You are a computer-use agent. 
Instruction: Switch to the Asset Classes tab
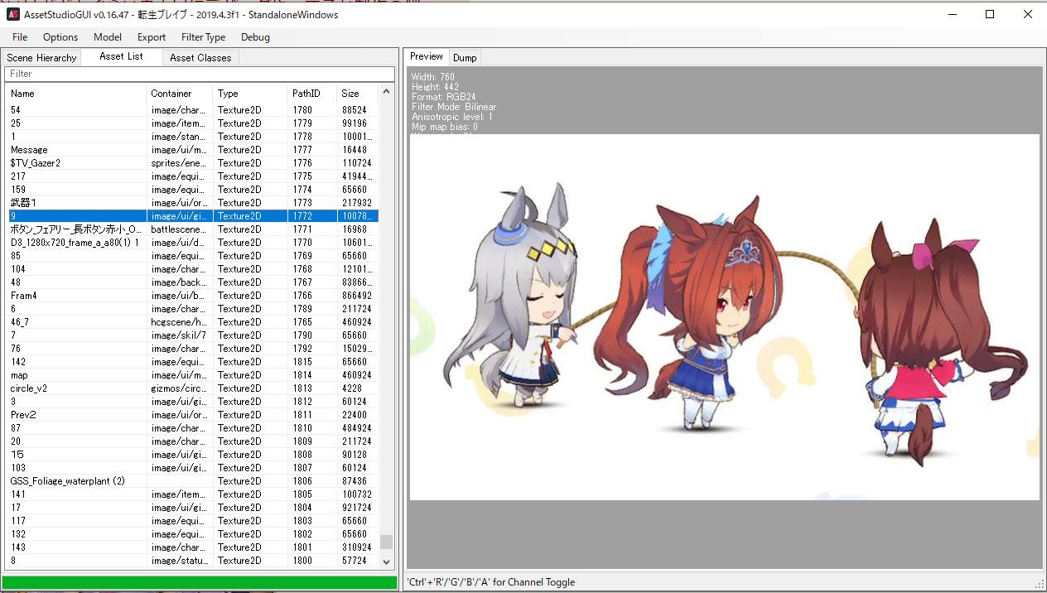pos(200,58)
